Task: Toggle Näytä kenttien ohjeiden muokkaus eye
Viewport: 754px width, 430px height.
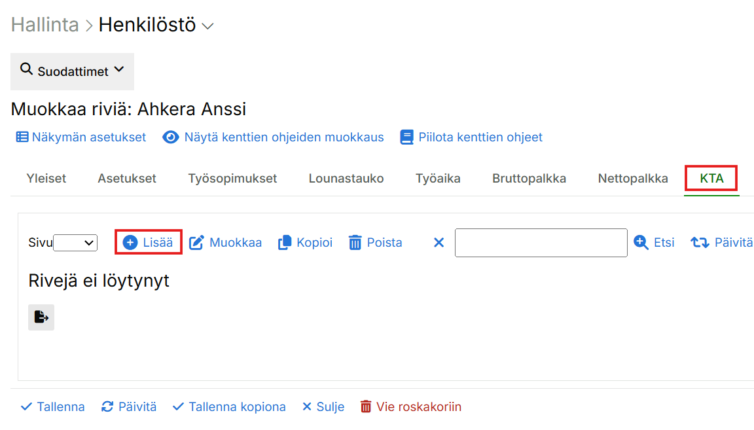Action: 171,137
